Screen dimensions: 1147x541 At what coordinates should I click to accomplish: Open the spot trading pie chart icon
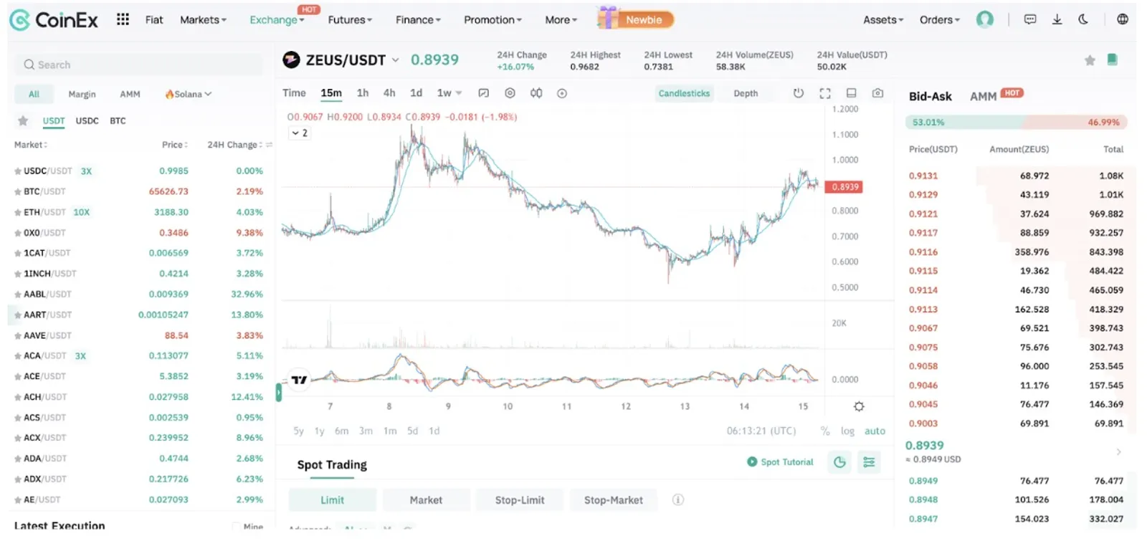[839, 462]
